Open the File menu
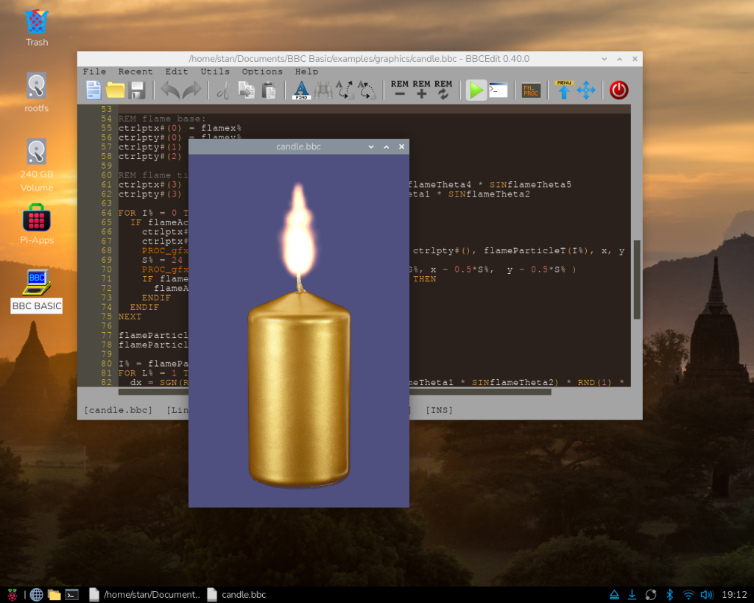The width and height of the screenshot is (754, 603). [x=94, y=71]
